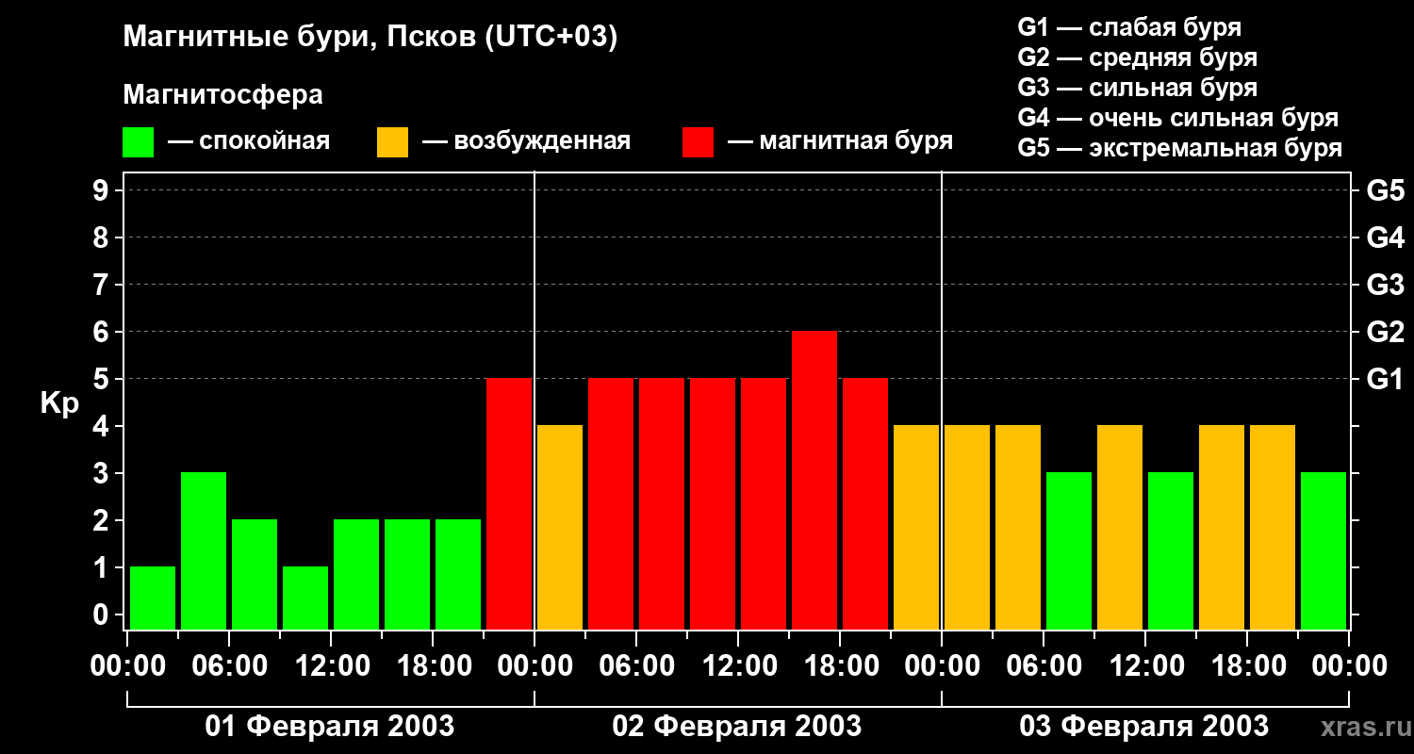
Task: Click the '18:00' time label under 01 Февраля
Action: pos(433,667)
